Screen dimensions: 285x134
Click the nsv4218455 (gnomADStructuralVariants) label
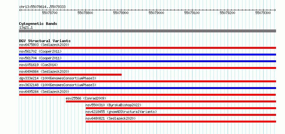121,112
